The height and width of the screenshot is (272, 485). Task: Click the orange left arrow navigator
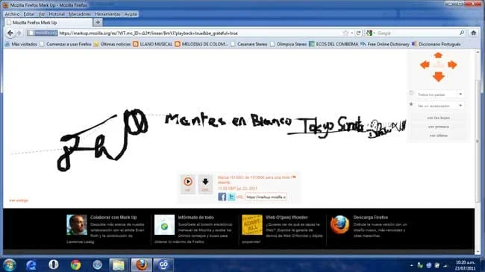[x=425, y=65]
